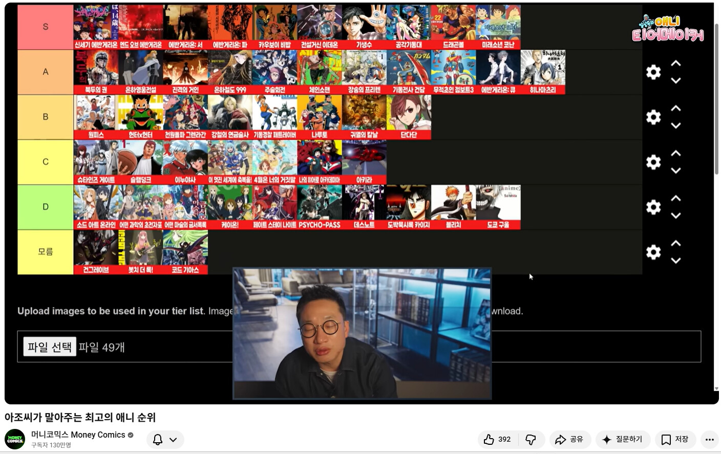Screen dimensions: 721x454
Task: Pick the 데스노트 thumbnail
Action: point(364,207)
